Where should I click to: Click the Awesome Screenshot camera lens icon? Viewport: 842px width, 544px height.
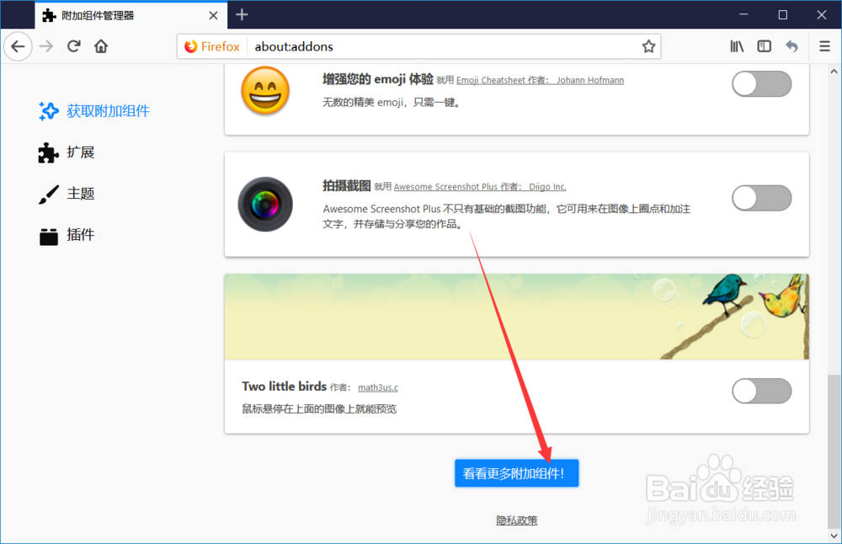(x=265, y=204)
